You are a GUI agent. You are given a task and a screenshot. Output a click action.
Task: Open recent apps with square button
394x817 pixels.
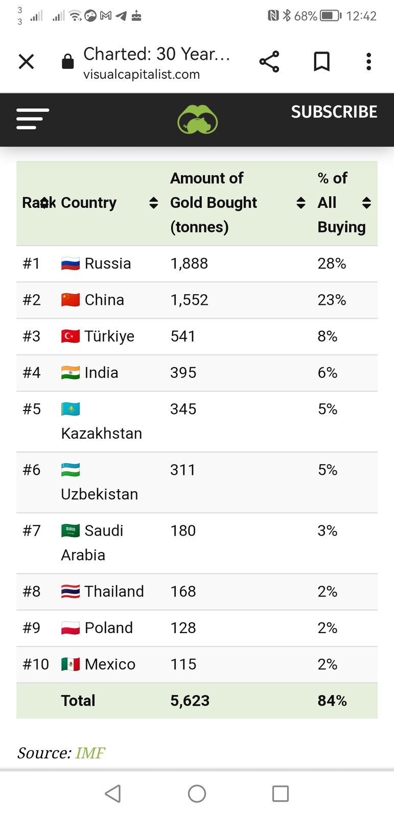point(280,794)
